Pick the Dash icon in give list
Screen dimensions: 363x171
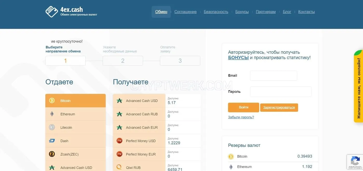[x=52, y=141]
